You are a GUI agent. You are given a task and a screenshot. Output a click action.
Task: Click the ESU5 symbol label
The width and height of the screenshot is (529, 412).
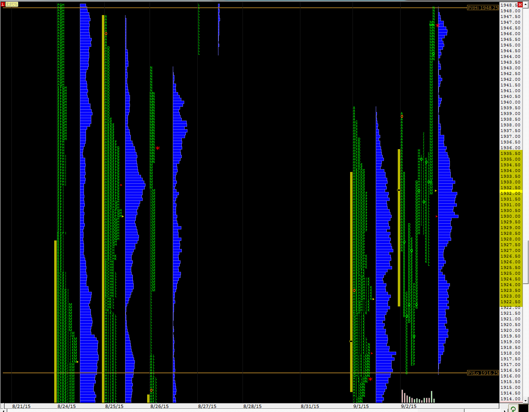pyautogui.click(x=12, y=4)
